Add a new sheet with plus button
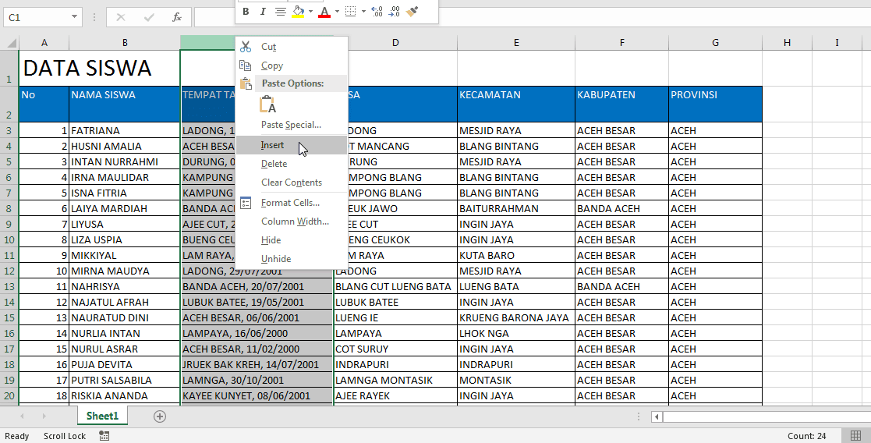Viewport: 871px width, 443px height. pos(159,416)
